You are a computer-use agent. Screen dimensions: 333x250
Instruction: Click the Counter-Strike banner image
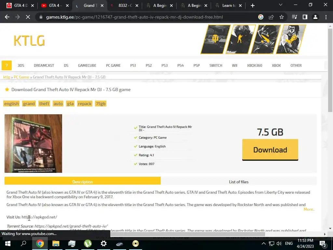pyautogui.click(x=241, y=39)
